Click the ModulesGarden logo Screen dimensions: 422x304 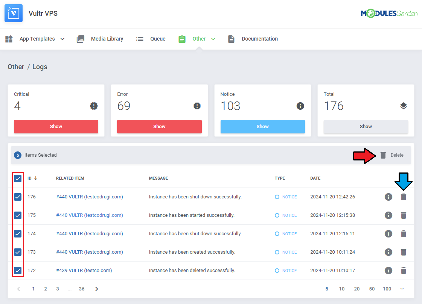(389, 13)
